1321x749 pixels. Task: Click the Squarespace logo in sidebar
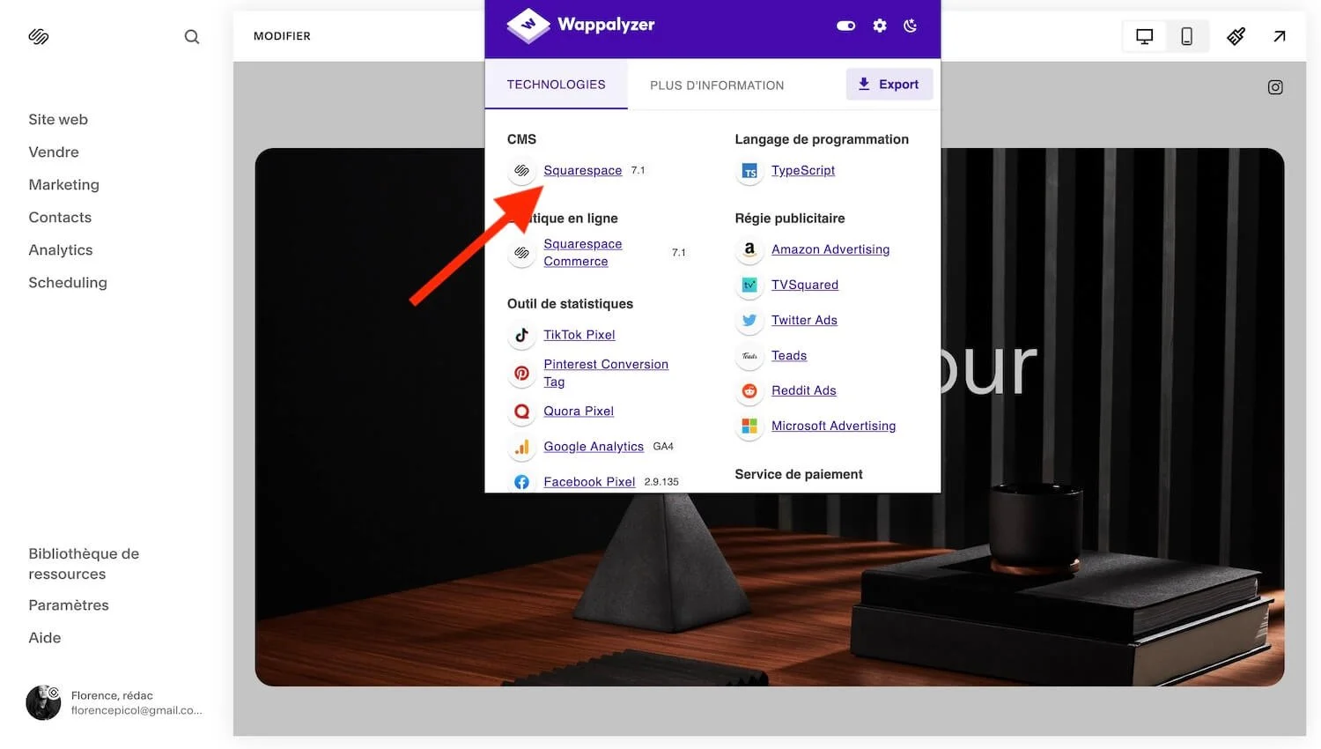pyautogui.click(x=39, y=36)
